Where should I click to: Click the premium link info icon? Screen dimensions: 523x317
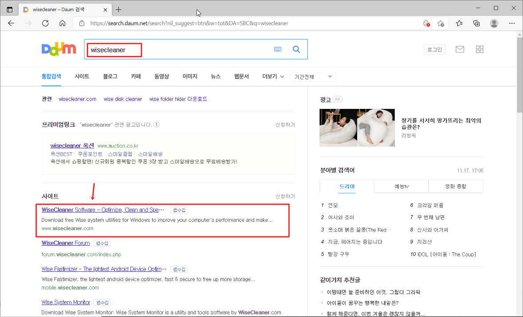(x=157, y=124)
